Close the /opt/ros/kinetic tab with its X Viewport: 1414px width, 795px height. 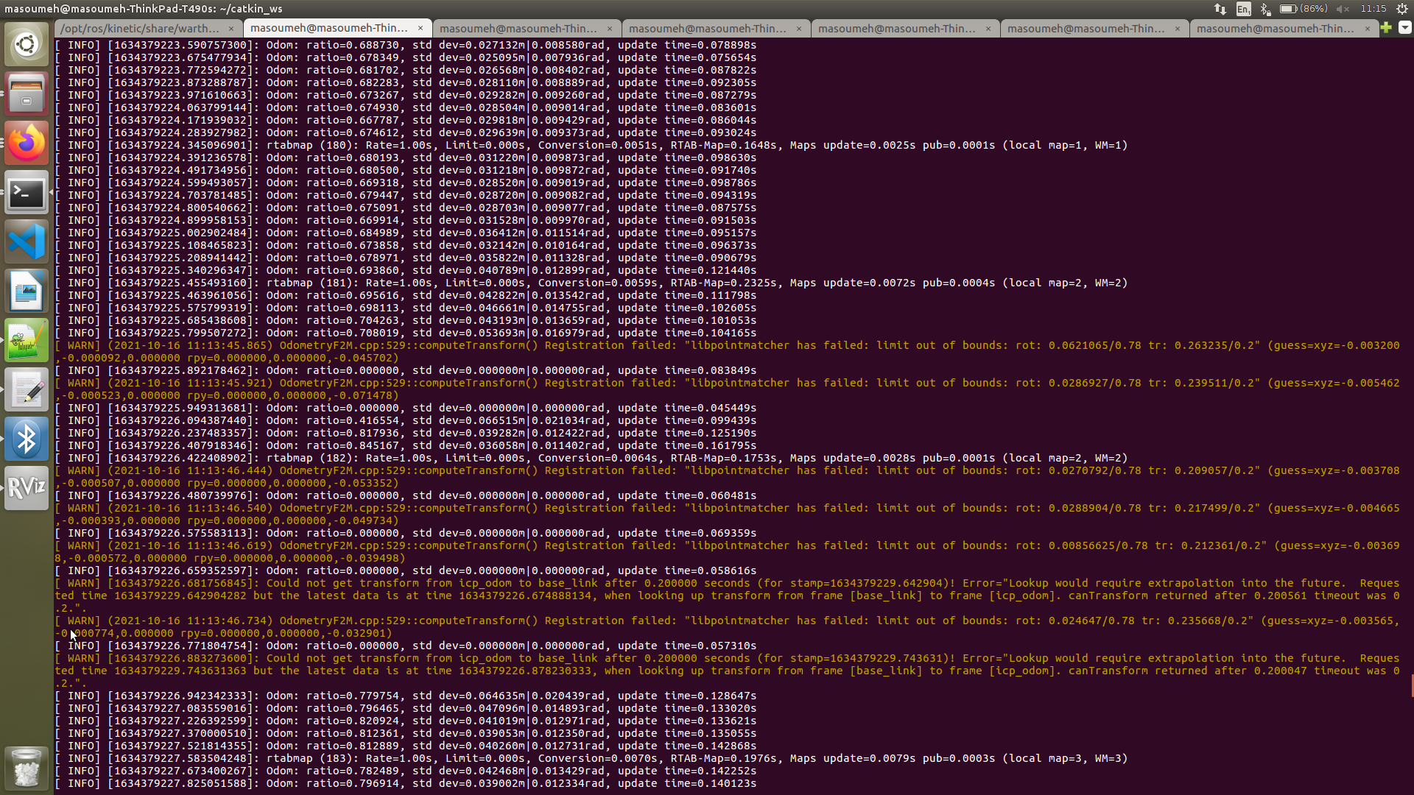click(x=231, y=28)
